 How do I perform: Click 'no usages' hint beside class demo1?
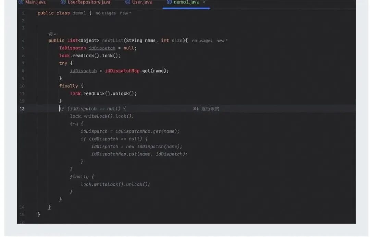(x=106, y=13)
